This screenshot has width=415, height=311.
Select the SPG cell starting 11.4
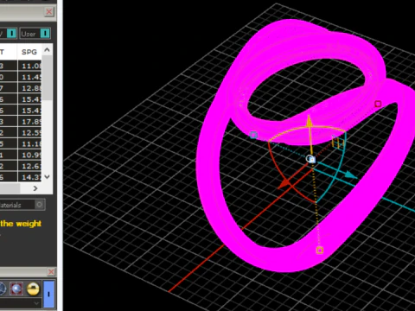[29, 77]
